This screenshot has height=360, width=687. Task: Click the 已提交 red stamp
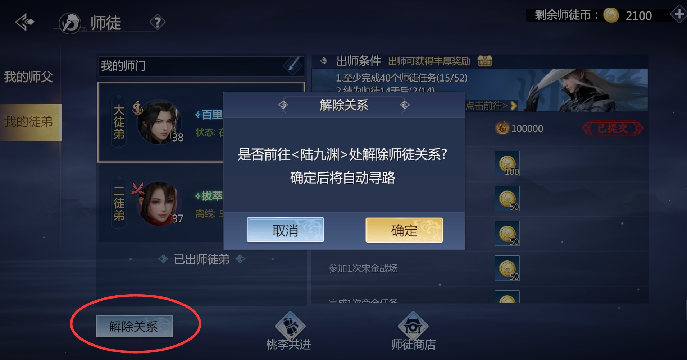(613, 128)
